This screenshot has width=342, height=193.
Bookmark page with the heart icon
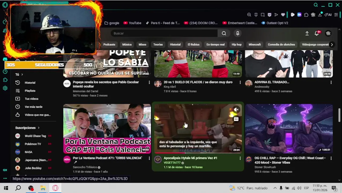(283, 15)
